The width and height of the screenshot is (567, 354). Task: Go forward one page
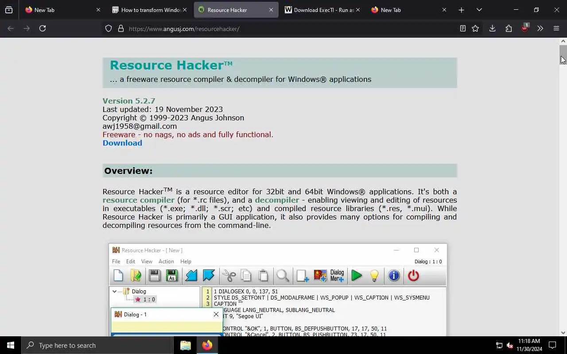click(27, 28)
